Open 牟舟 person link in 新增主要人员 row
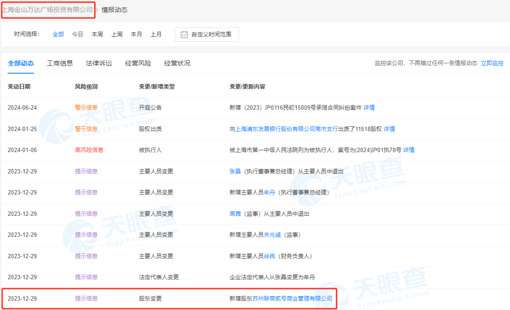The width and height of the screenshot is (510, 310). pos(269,193)
